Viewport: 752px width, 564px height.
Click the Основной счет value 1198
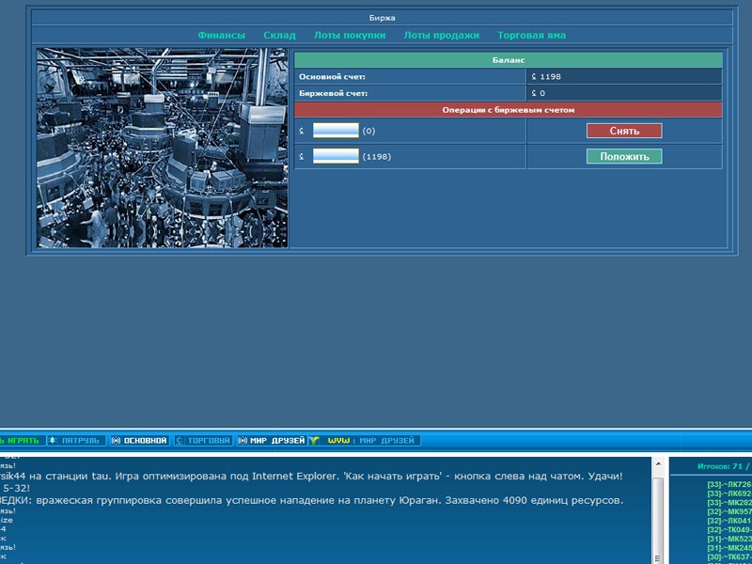click(x=546, y=77)
